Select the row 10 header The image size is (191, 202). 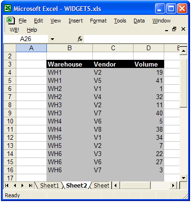pos(10,121)
